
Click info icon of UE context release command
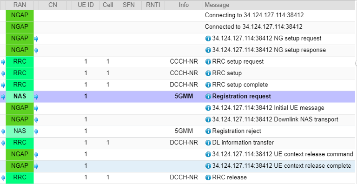pyautogui.click(x=208, y=154)
